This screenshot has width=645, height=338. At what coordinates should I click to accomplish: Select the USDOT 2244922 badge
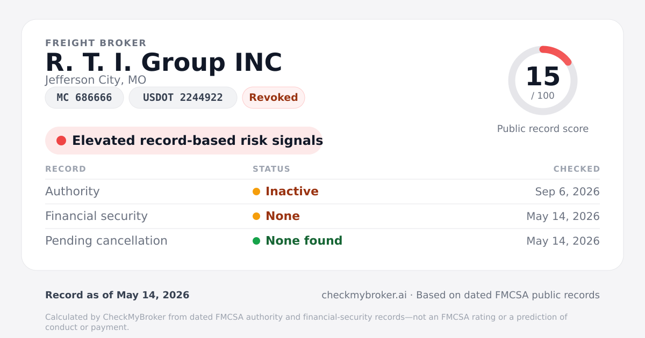(183, 98)
